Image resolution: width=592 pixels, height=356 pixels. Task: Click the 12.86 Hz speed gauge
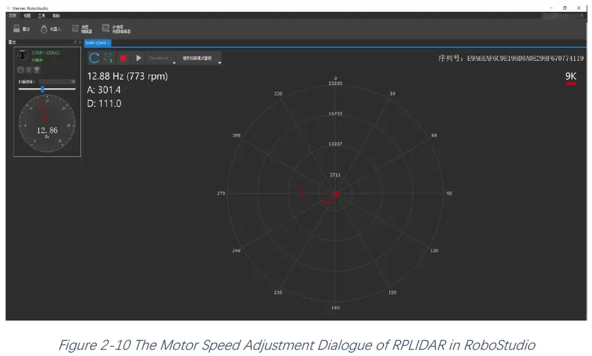pyautogui.click(x=47, y=124)
